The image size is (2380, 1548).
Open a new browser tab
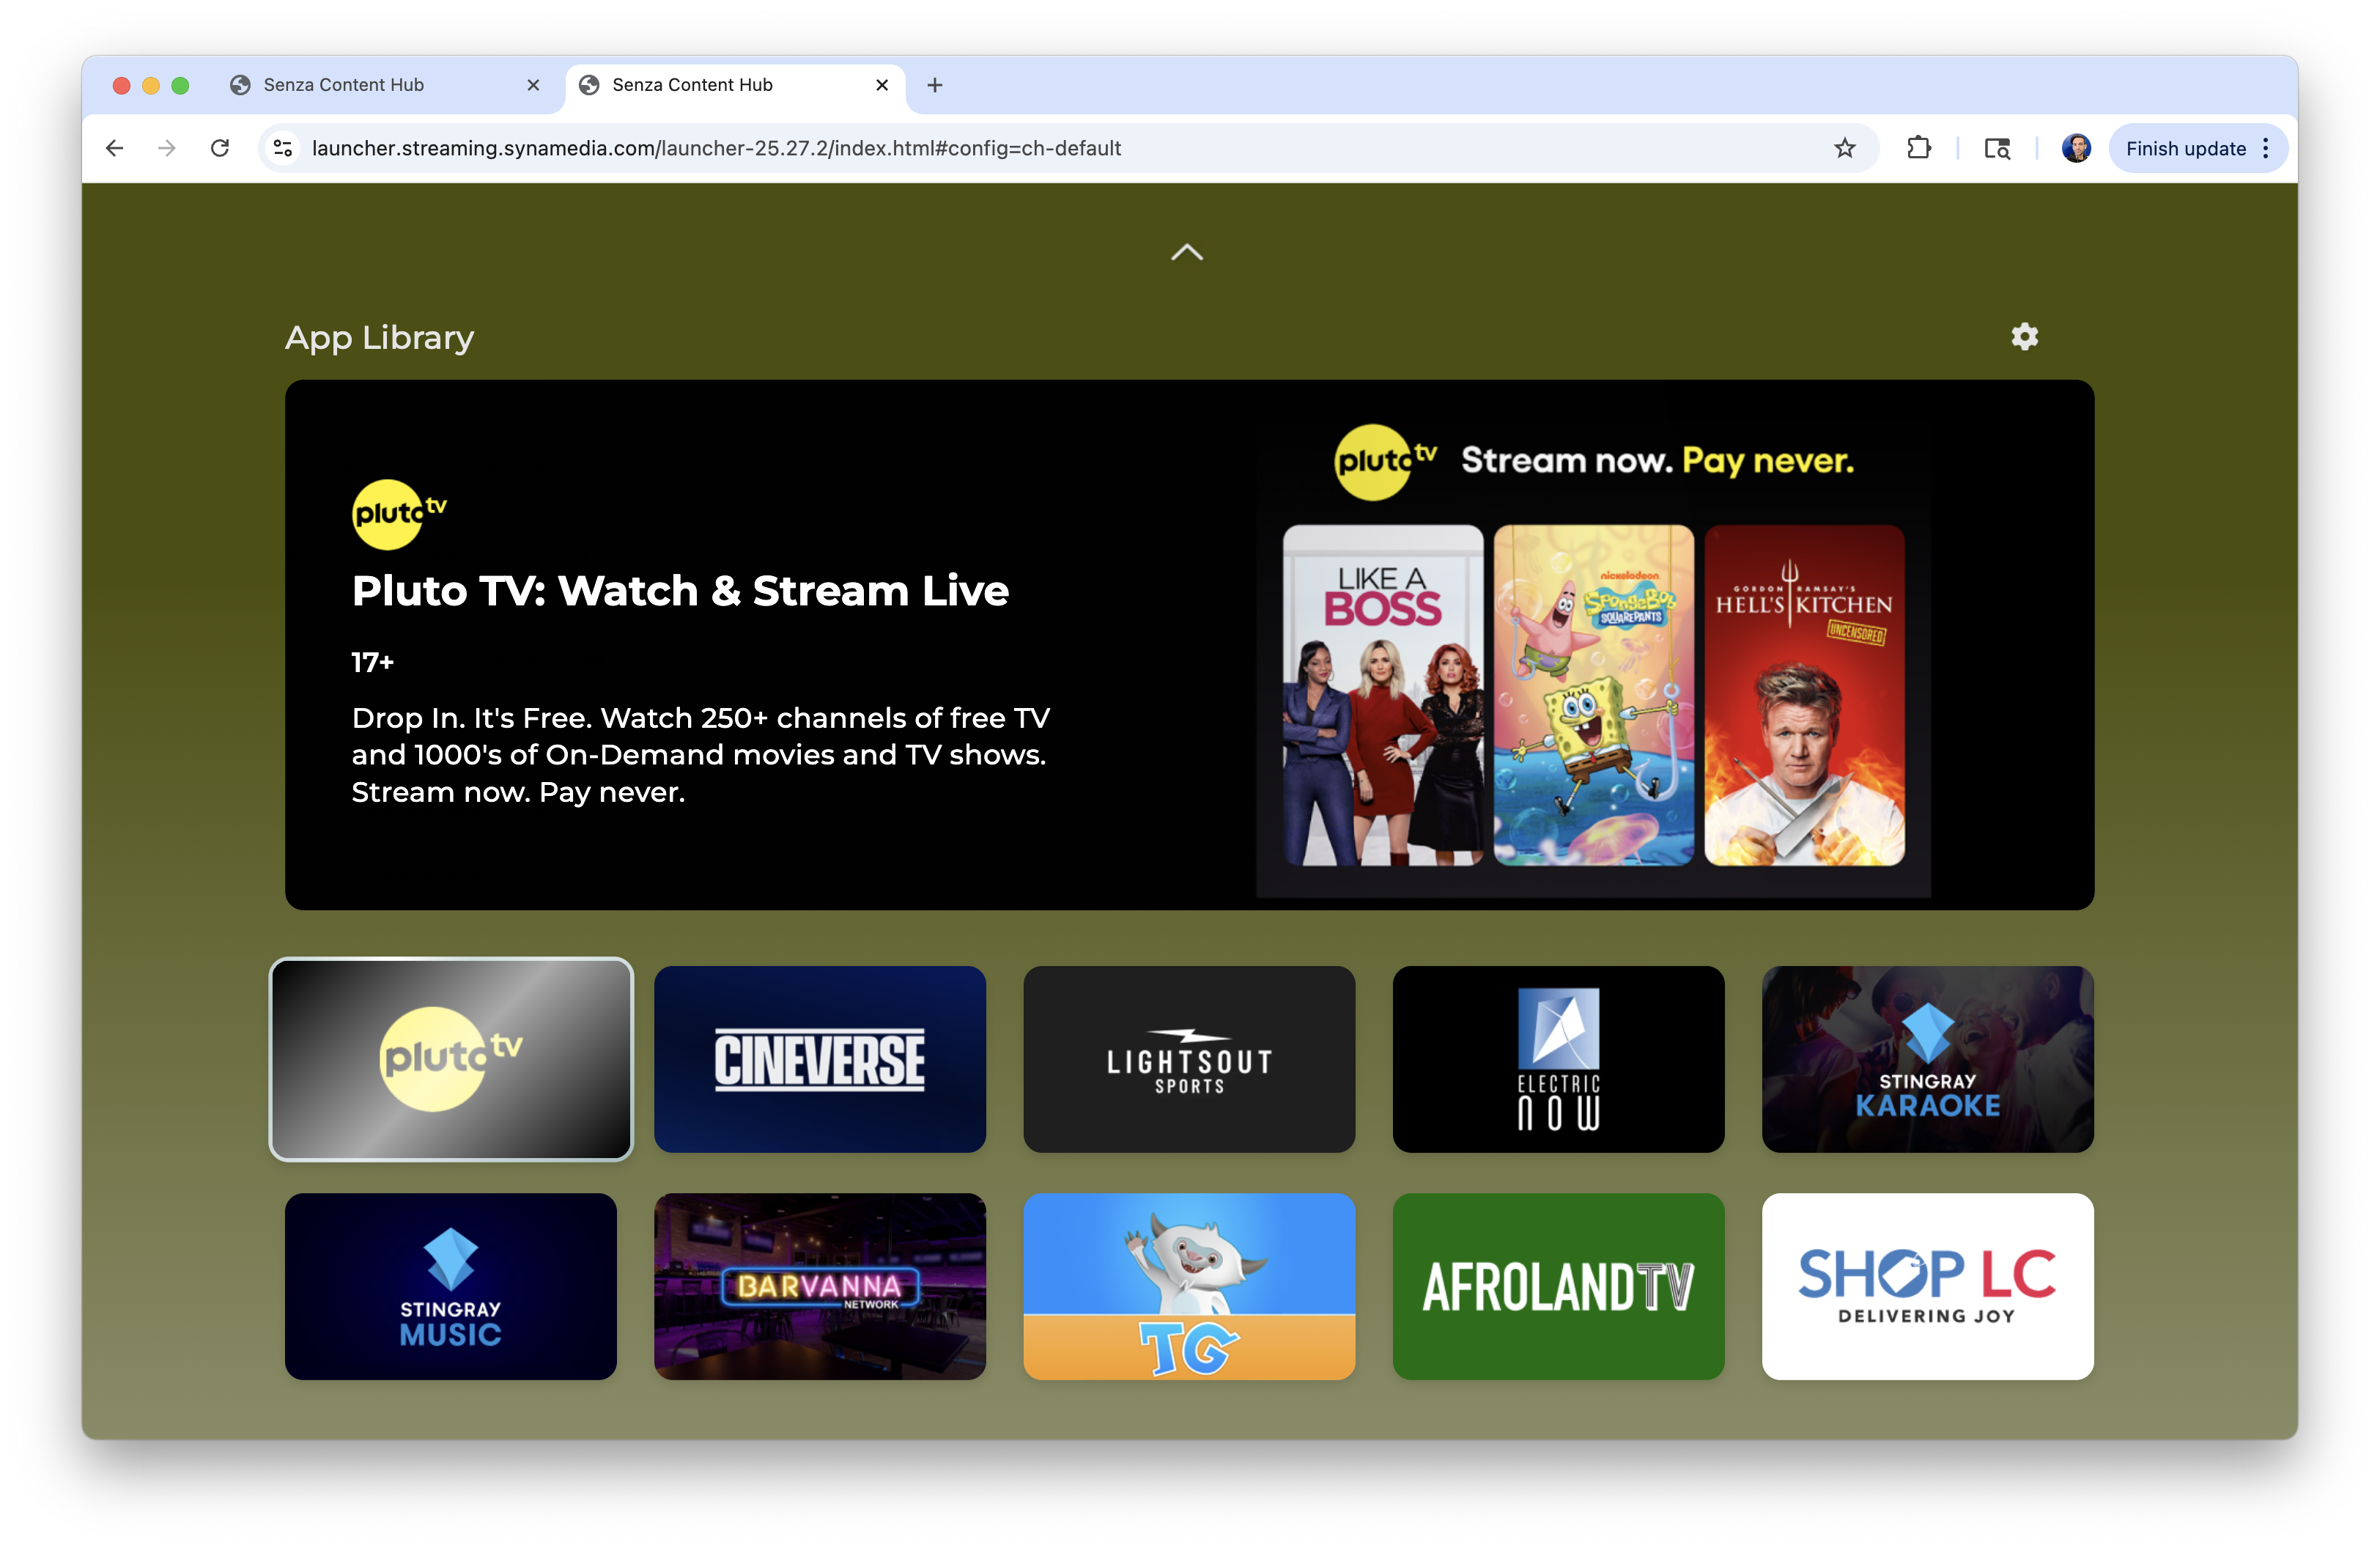pyautogui.click(x=934, y=85)
